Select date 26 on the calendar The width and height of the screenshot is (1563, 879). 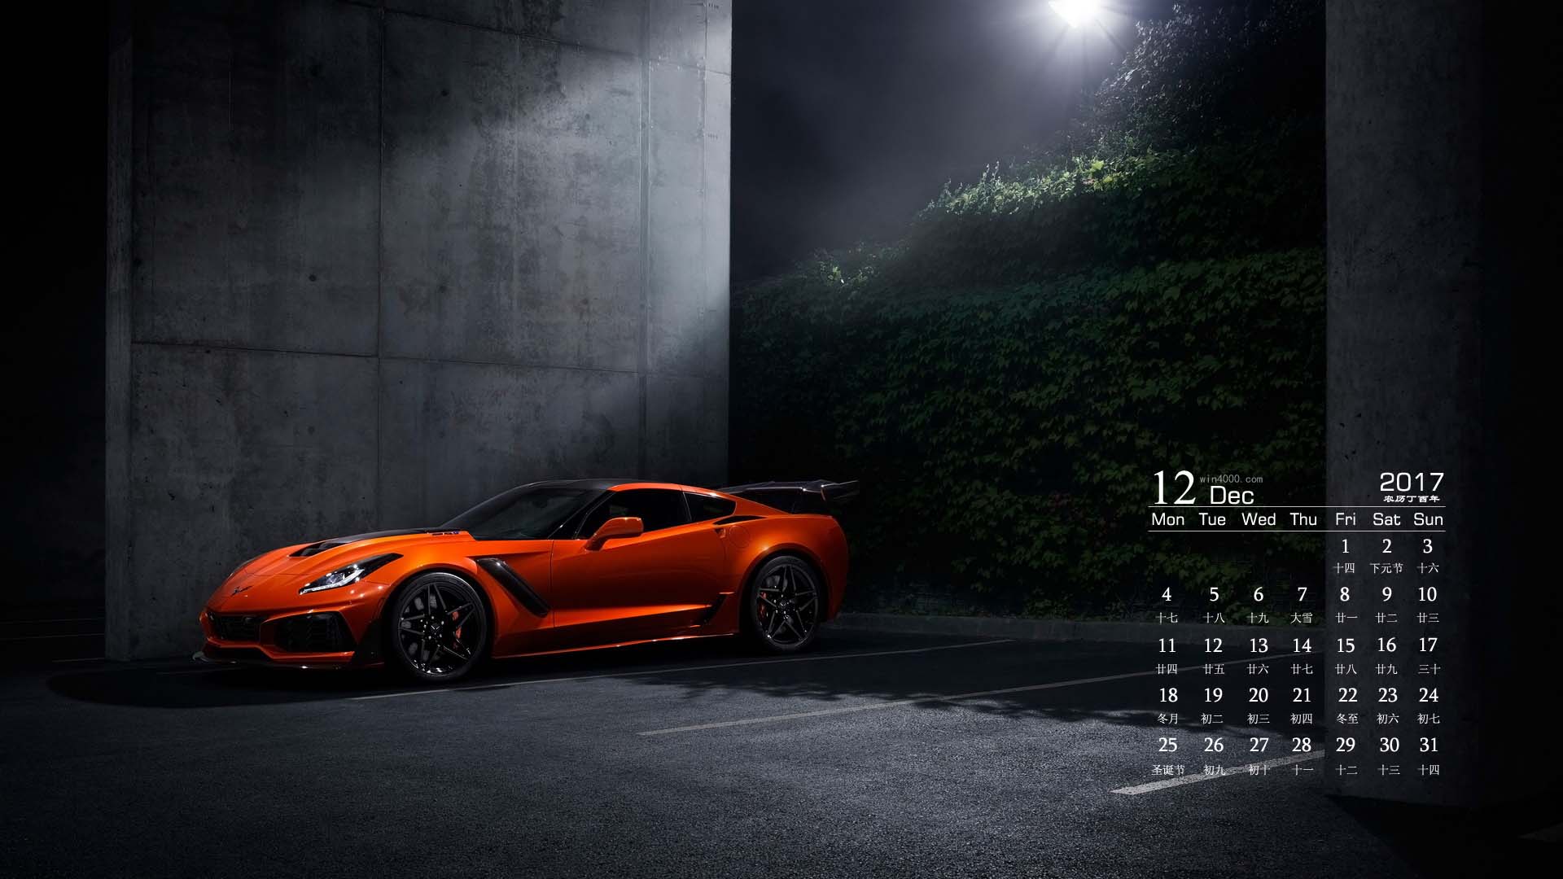tap(1214, 745)
